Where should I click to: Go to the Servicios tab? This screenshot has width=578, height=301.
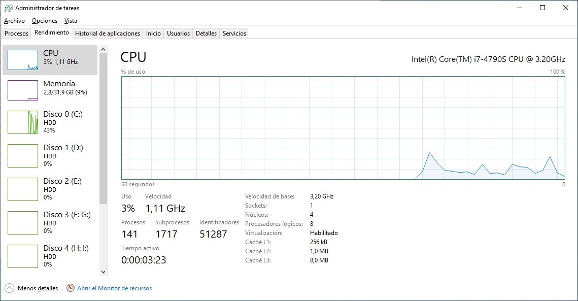point(234,34)
